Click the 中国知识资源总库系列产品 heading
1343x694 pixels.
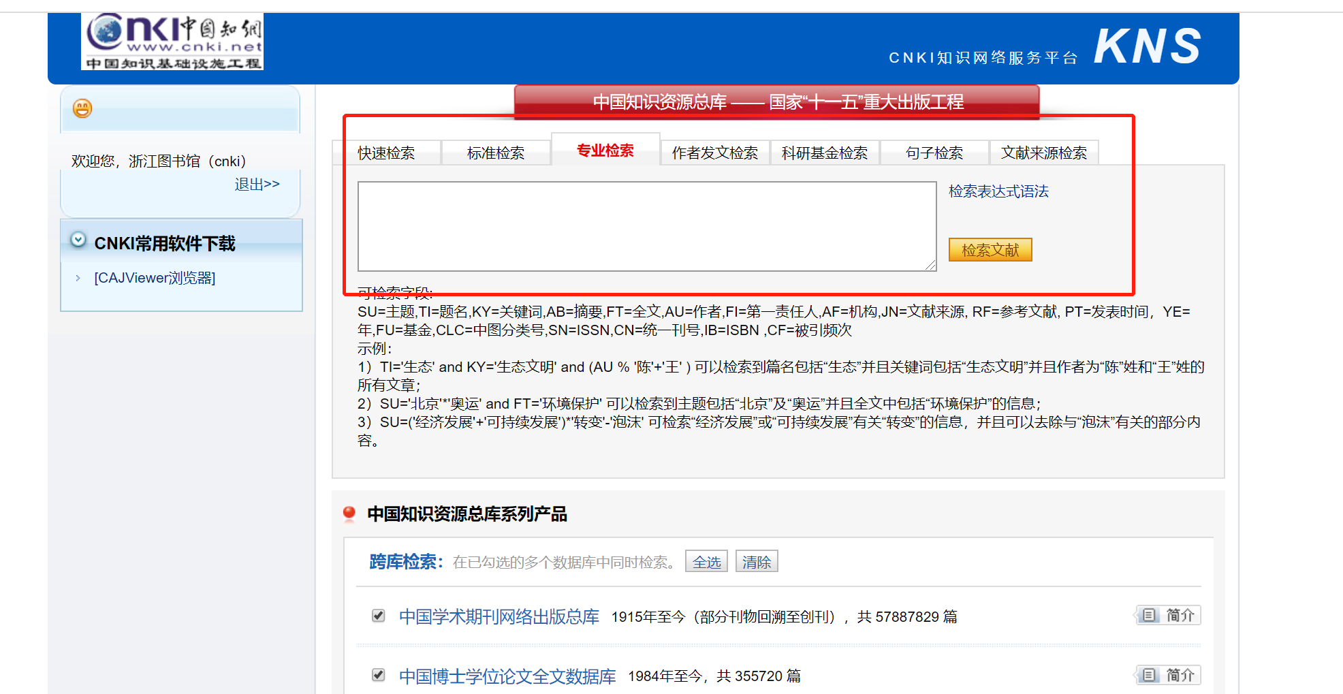pos(467,514)
